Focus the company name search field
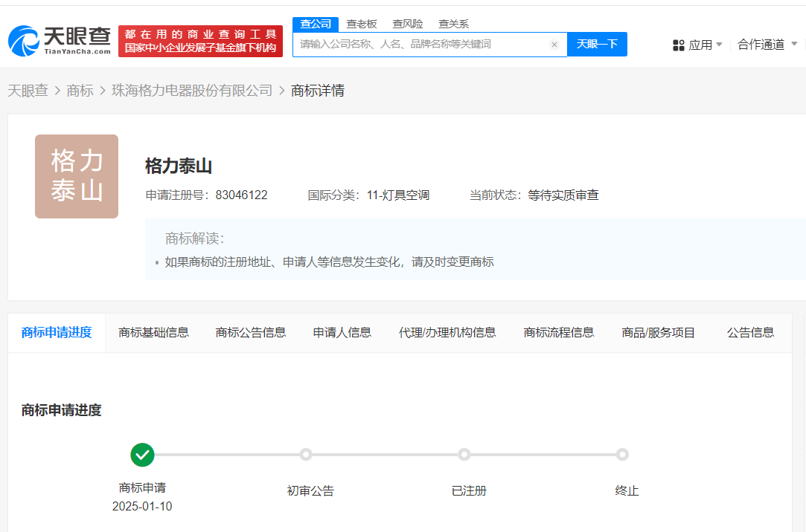The image size is (806, 532). (420, 45)
